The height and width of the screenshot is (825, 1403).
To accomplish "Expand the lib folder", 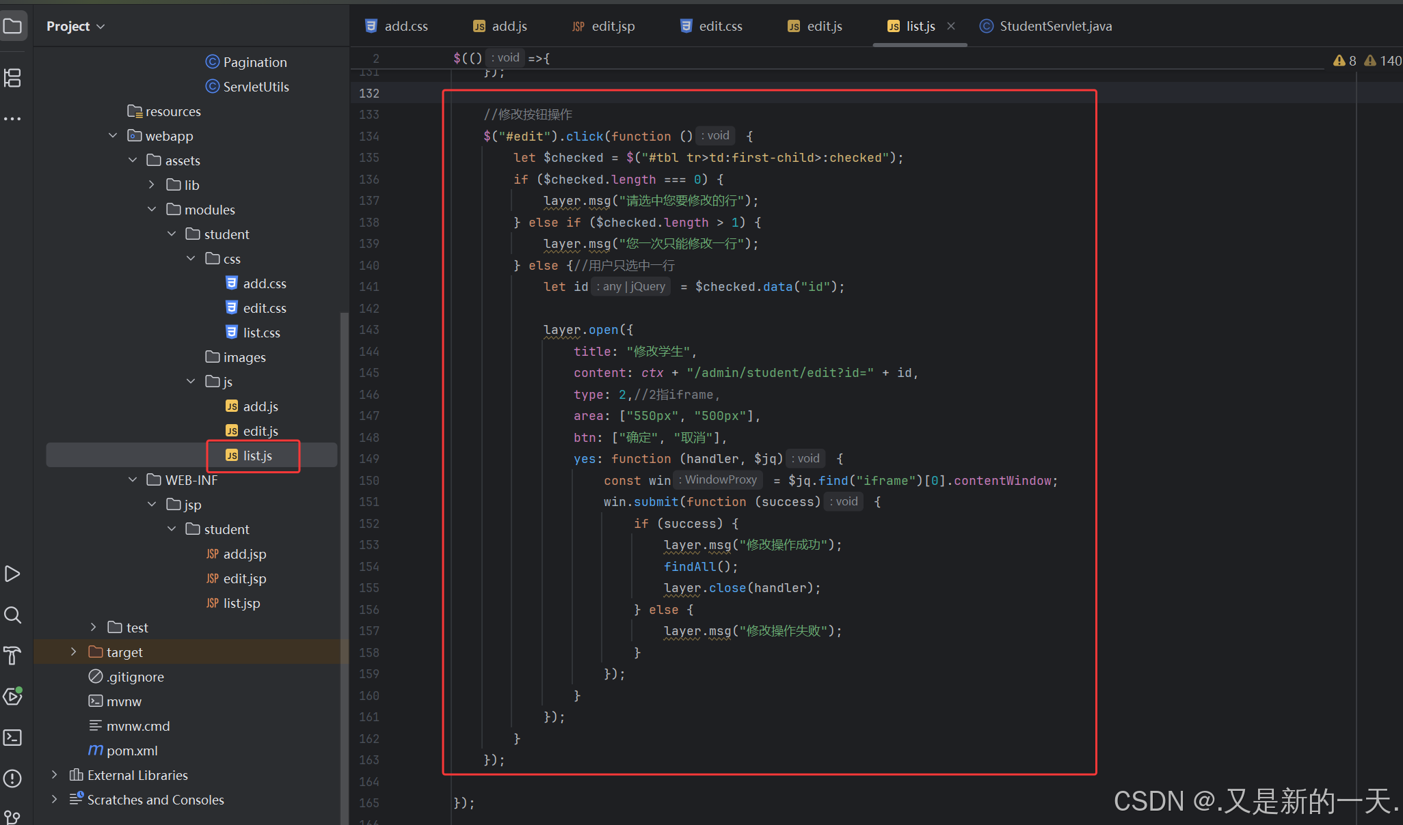I will pyautogui.click(x=152, y=185).
